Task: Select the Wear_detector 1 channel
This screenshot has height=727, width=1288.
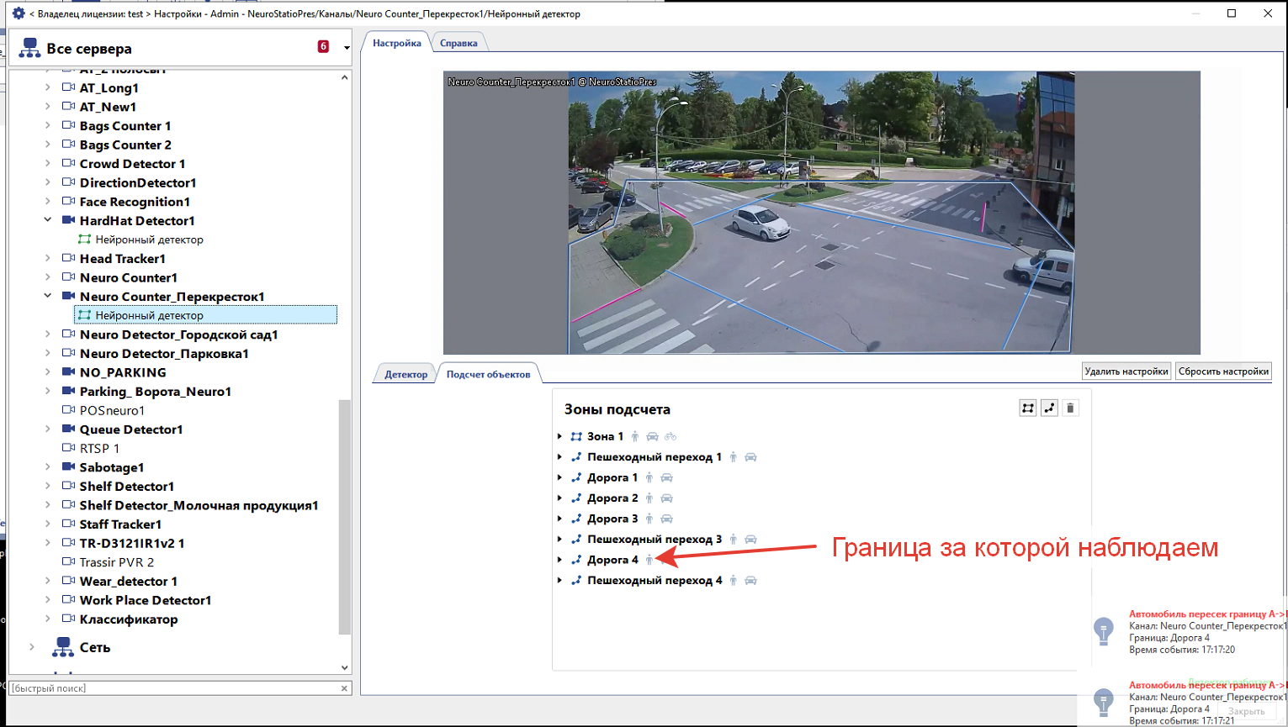Action: click(x=128, y=582)
